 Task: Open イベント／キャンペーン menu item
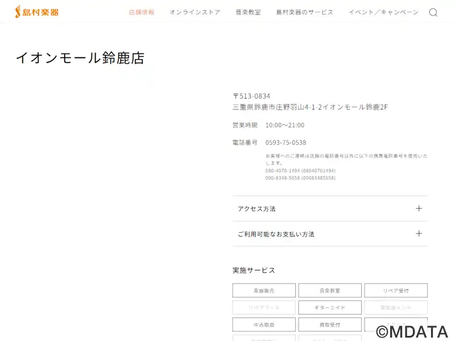tap(383, 12)
